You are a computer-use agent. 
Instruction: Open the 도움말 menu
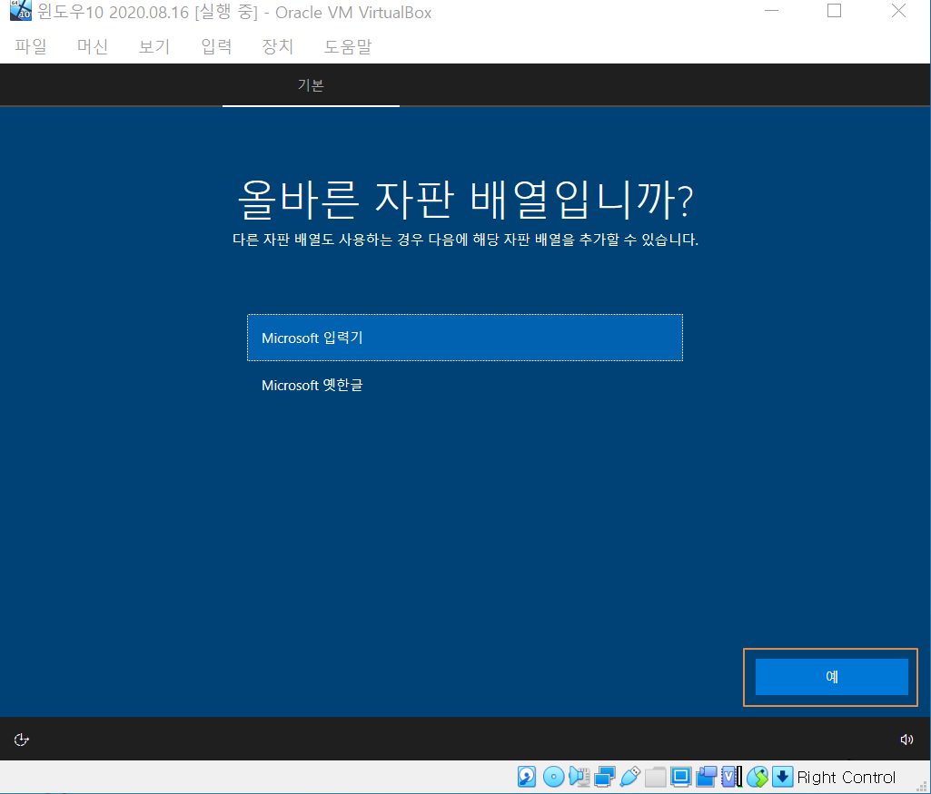pyautogui.click(x=348, y=46)
